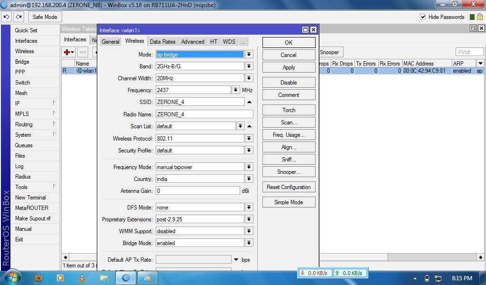
Task: Open the Frequency Mode dropdown
Action: tap(249, 167)
